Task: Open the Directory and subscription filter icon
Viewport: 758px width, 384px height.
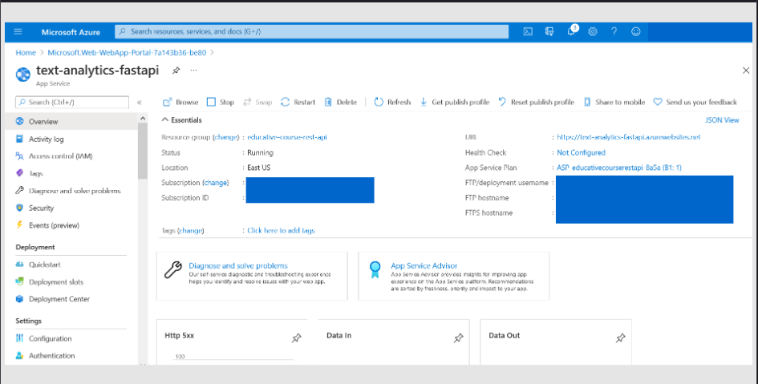Action: pos(549,32)
